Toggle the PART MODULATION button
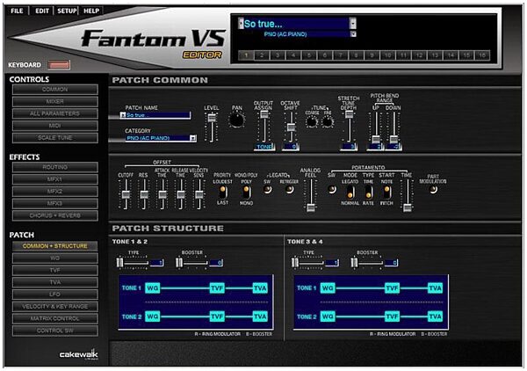 [x=433, y=190]
